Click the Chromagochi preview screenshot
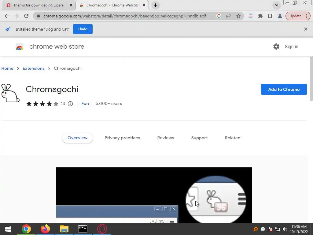 pyautogui.click(x=154, y=195)
